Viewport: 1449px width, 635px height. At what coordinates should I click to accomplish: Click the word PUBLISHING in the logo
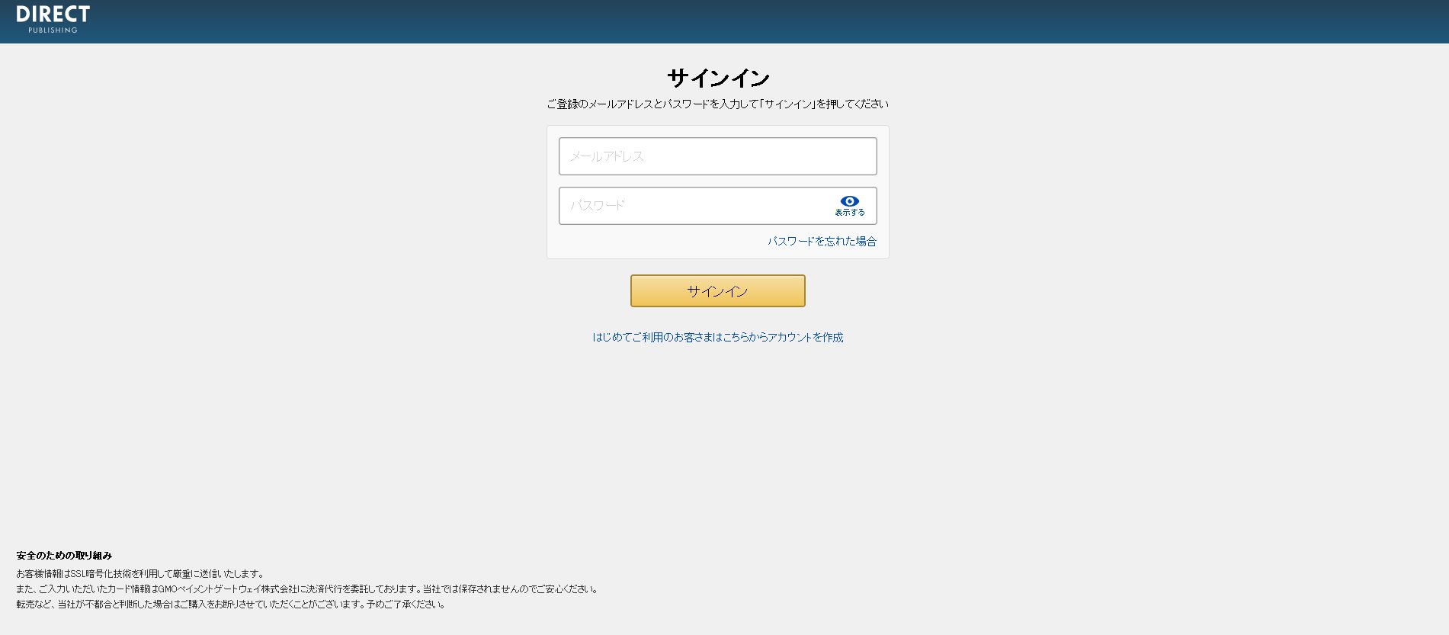(53, 30)
